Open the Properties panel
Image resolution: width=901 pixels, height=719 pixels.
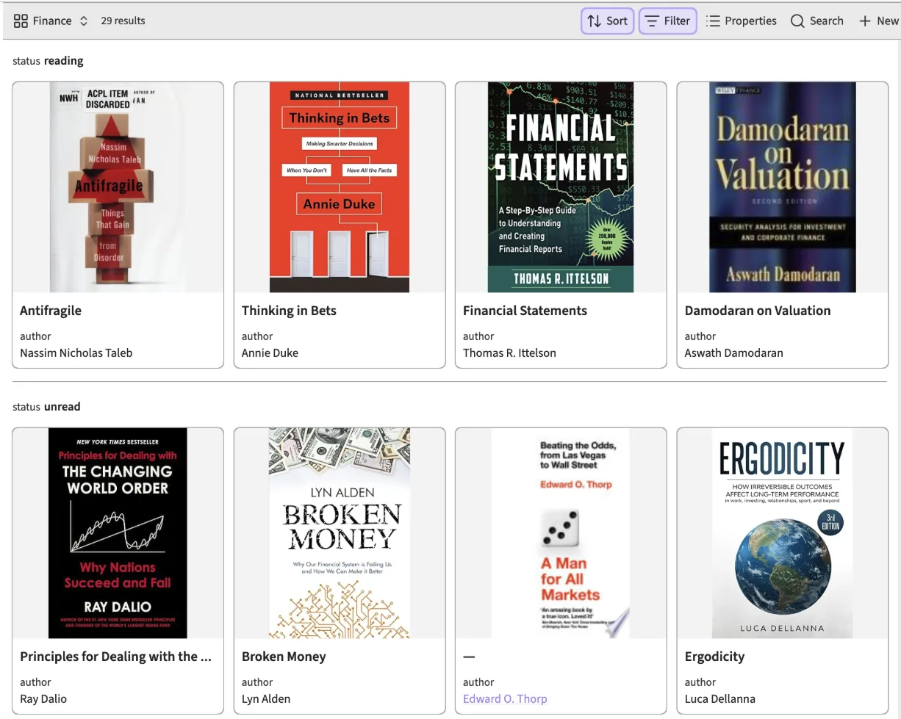(741, 21)
